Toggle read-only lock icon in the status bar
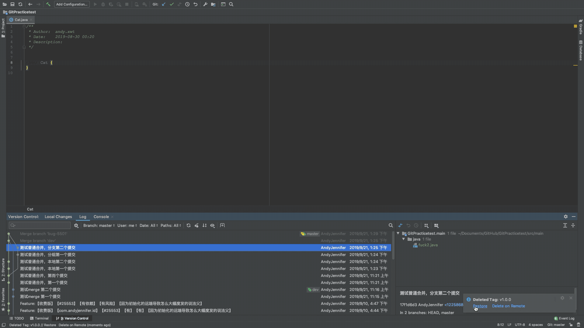 coord(571,325)
